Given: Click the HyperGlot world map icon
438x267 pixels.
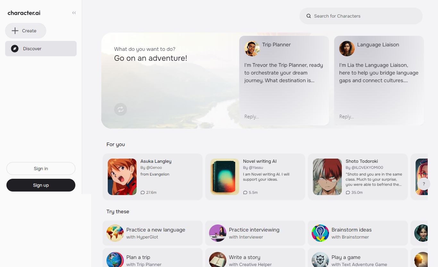Looking at the screenshot, I should [115, 233].
